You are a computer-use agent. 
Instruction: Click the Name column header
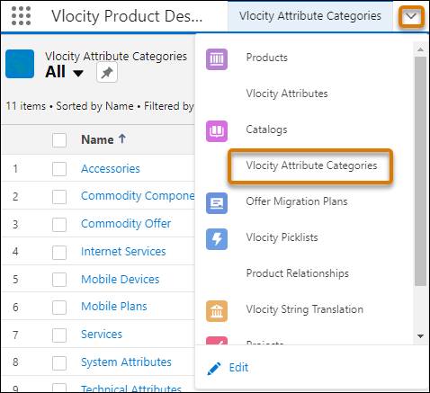click(x=97, y=139)
